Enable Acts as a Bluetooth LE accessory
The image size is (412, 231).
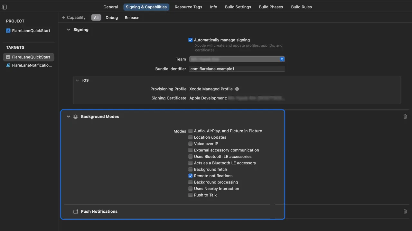[x=191, y=163]
